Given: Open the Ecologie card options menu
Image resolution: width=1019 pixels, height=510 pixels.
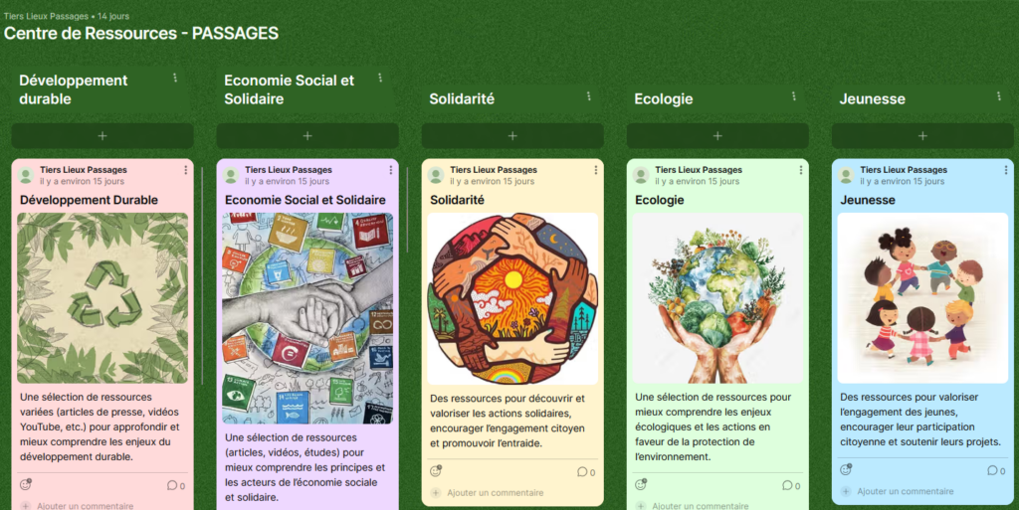Looking at the screenshot, I should (801, 170).
